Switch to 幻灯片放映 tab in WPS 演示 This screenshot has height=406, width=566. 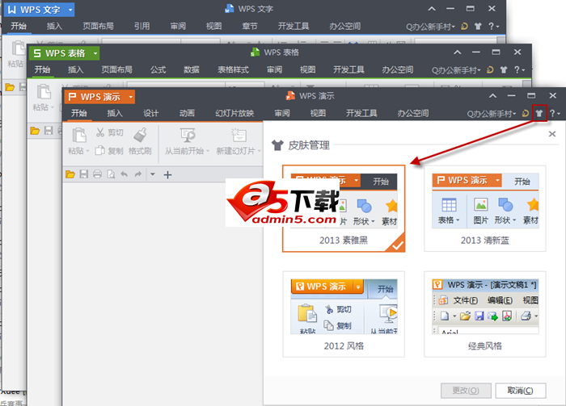click(234, 114)
